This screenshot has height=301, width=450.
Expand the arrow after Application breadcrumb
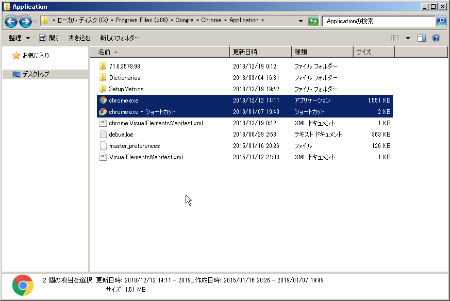(x=262, y=21)
